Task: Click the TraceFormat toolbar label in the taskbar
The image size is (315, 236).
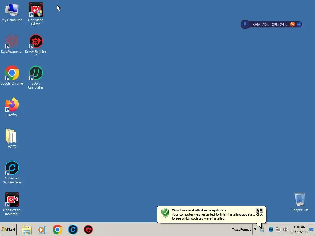Action: (x=241, y=230)
